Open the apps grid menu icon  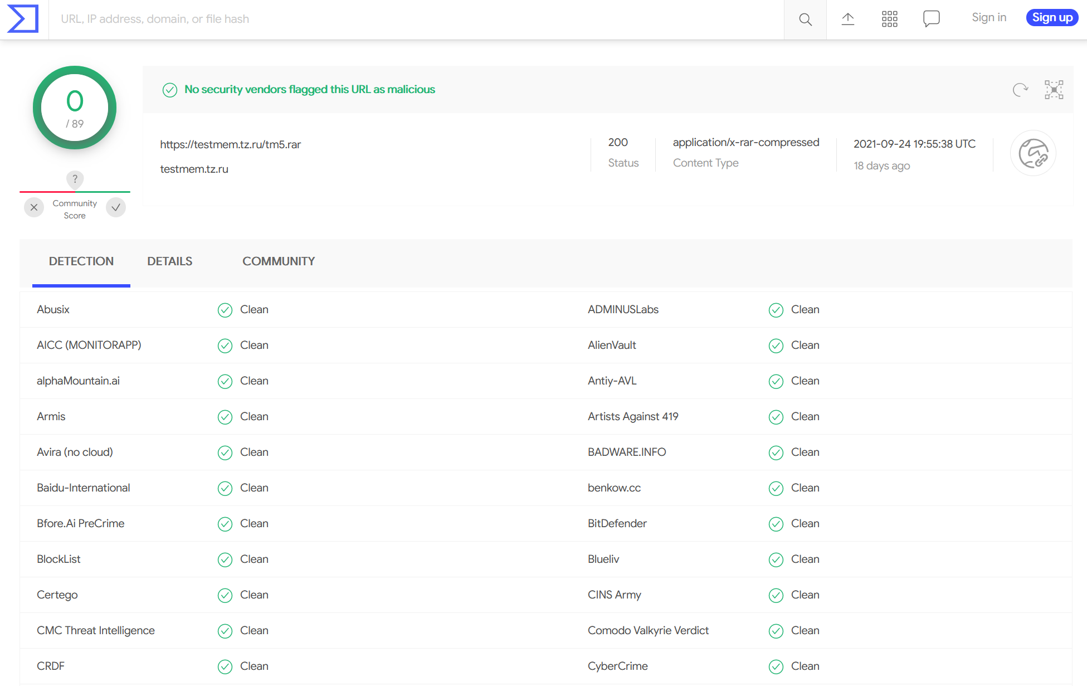click(x=890, y=19)
